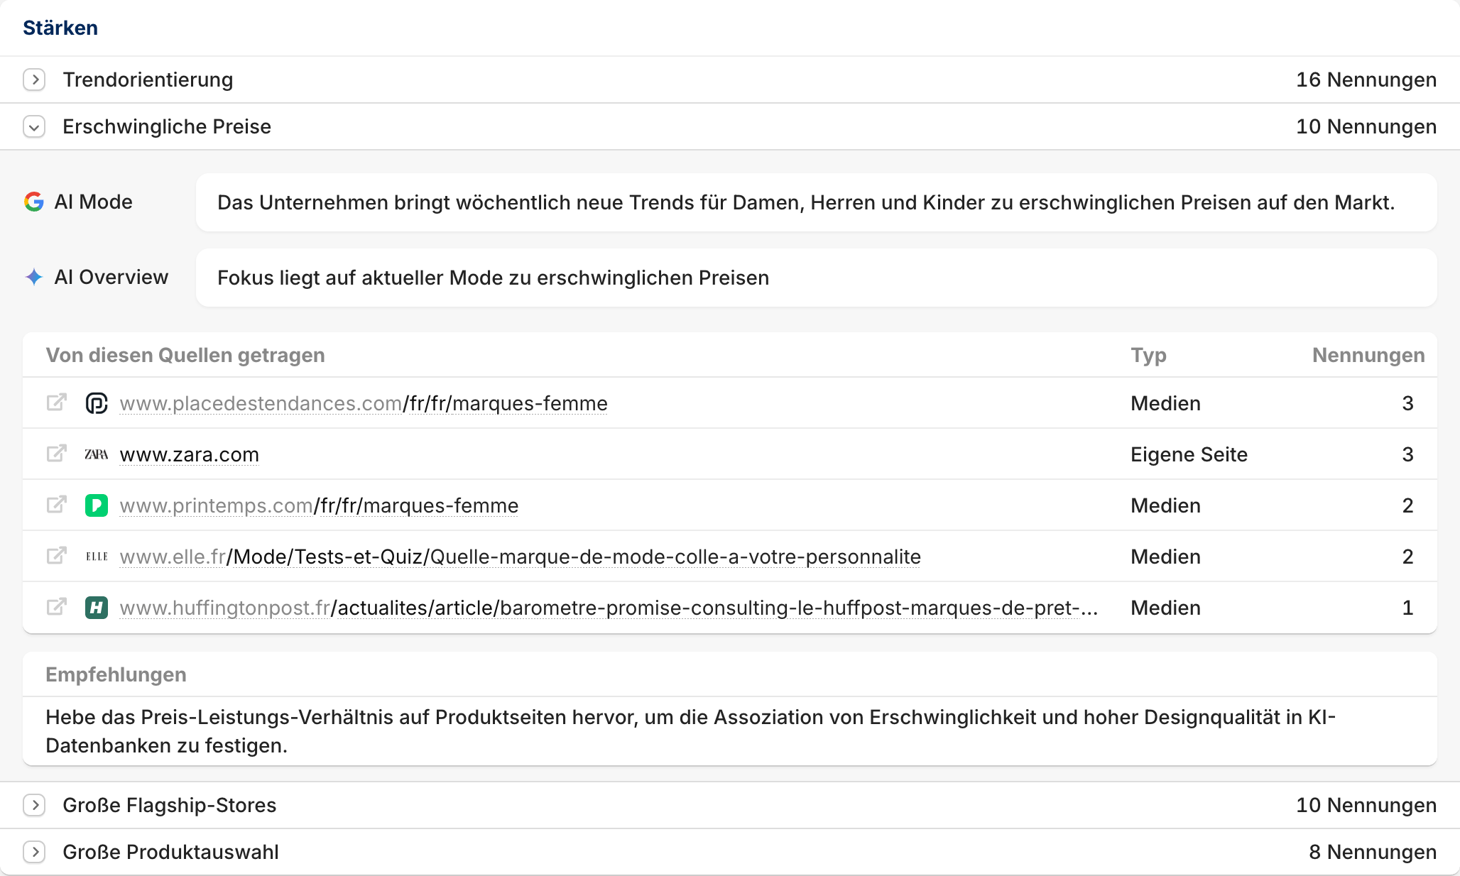The image size is (1460, 876).
Task: Click the sparkle icon beside AI Overview
Action: pos(34,277)
